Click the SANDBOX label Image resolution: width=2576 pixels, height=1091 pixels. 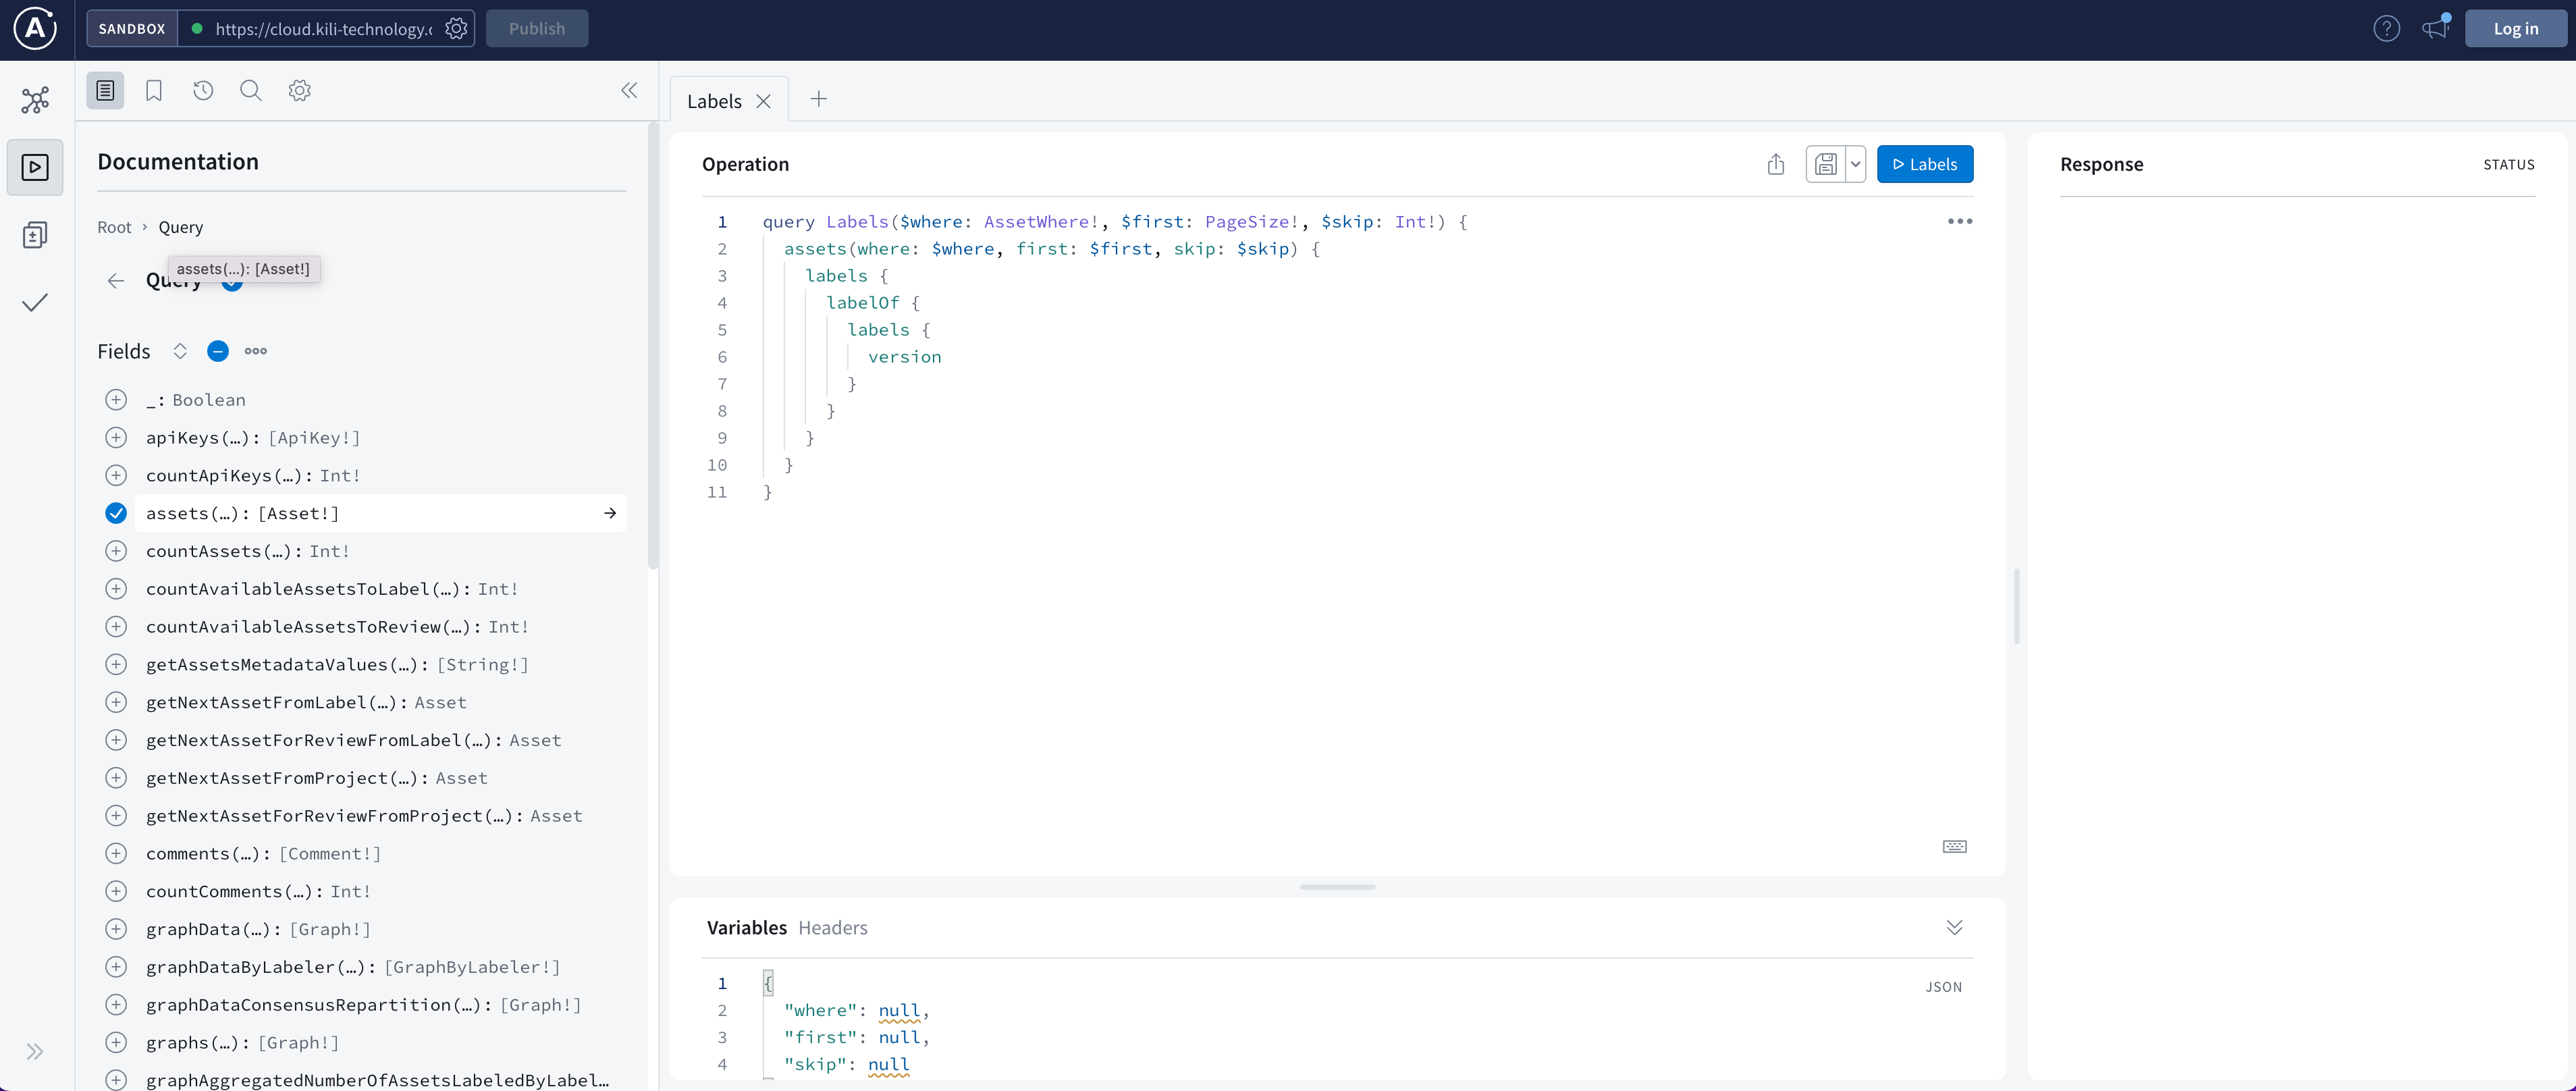pos(132,29)
